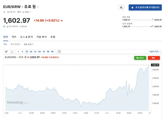This screenshot has height=119, width=163.
Task: Click the green 매수하기 button
Action: [x=140, y=58]
